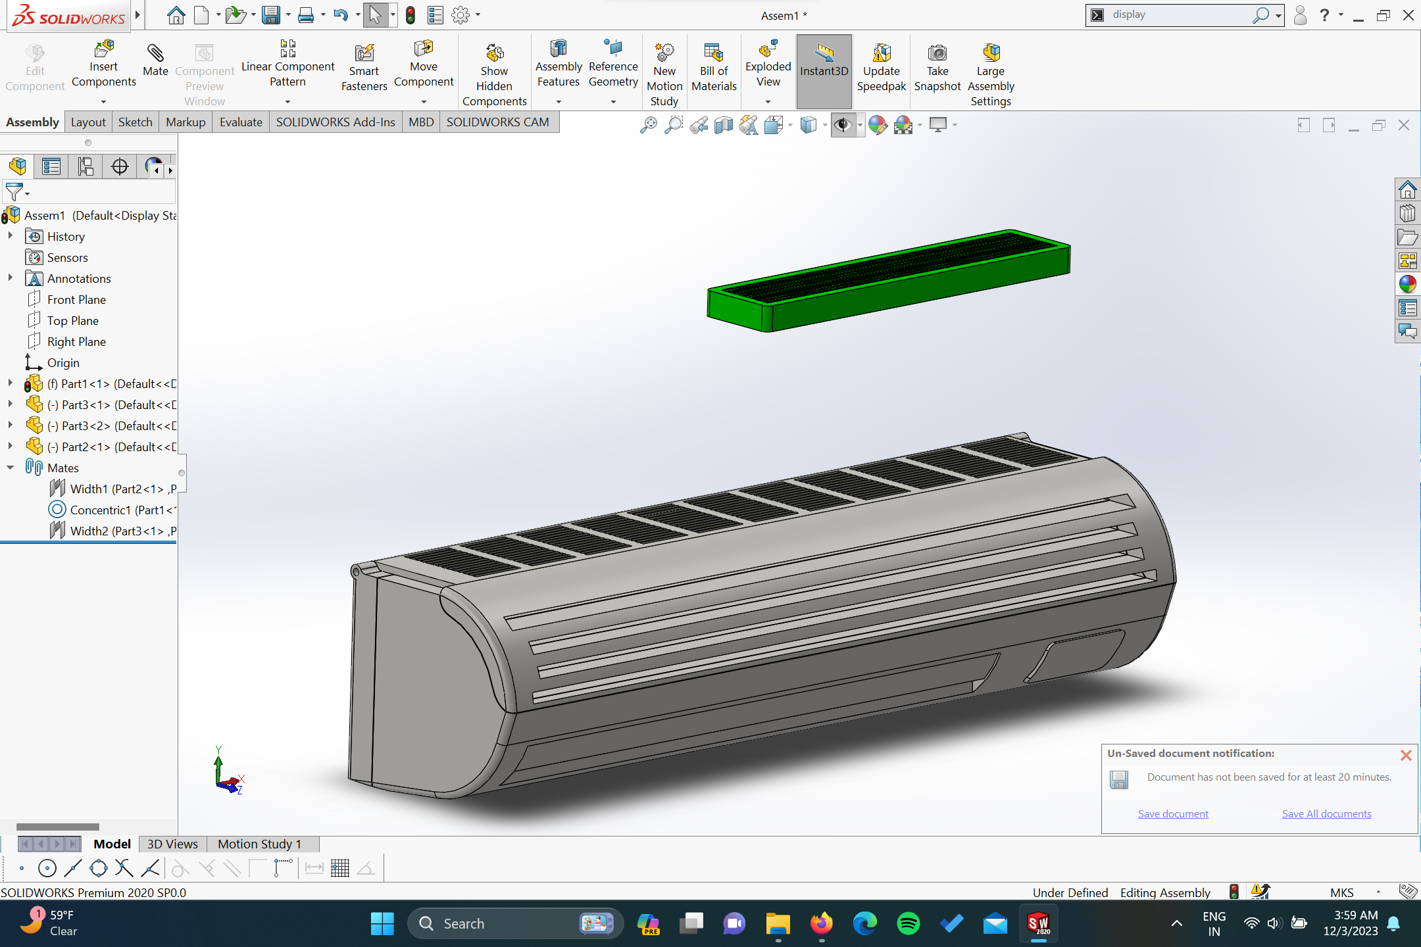Click the Mate tool icon
This screenshot has height=947, width=1421.
click(155, 54)
